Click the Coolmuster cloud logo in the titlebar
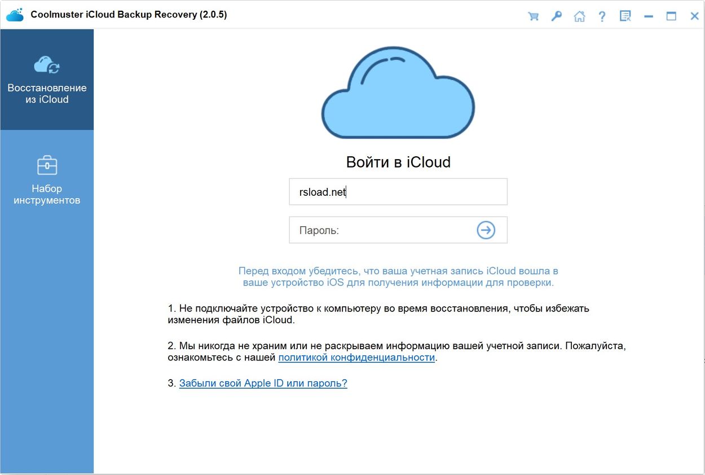 [x=14, y=14]
